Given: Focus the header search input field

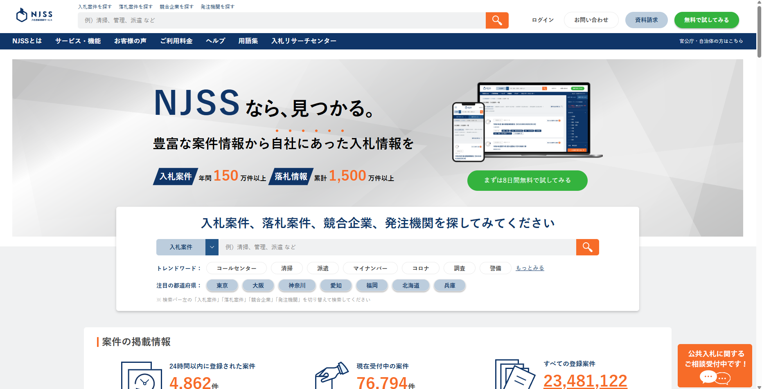Looking at the screenshot, I should tap(282, 20).
